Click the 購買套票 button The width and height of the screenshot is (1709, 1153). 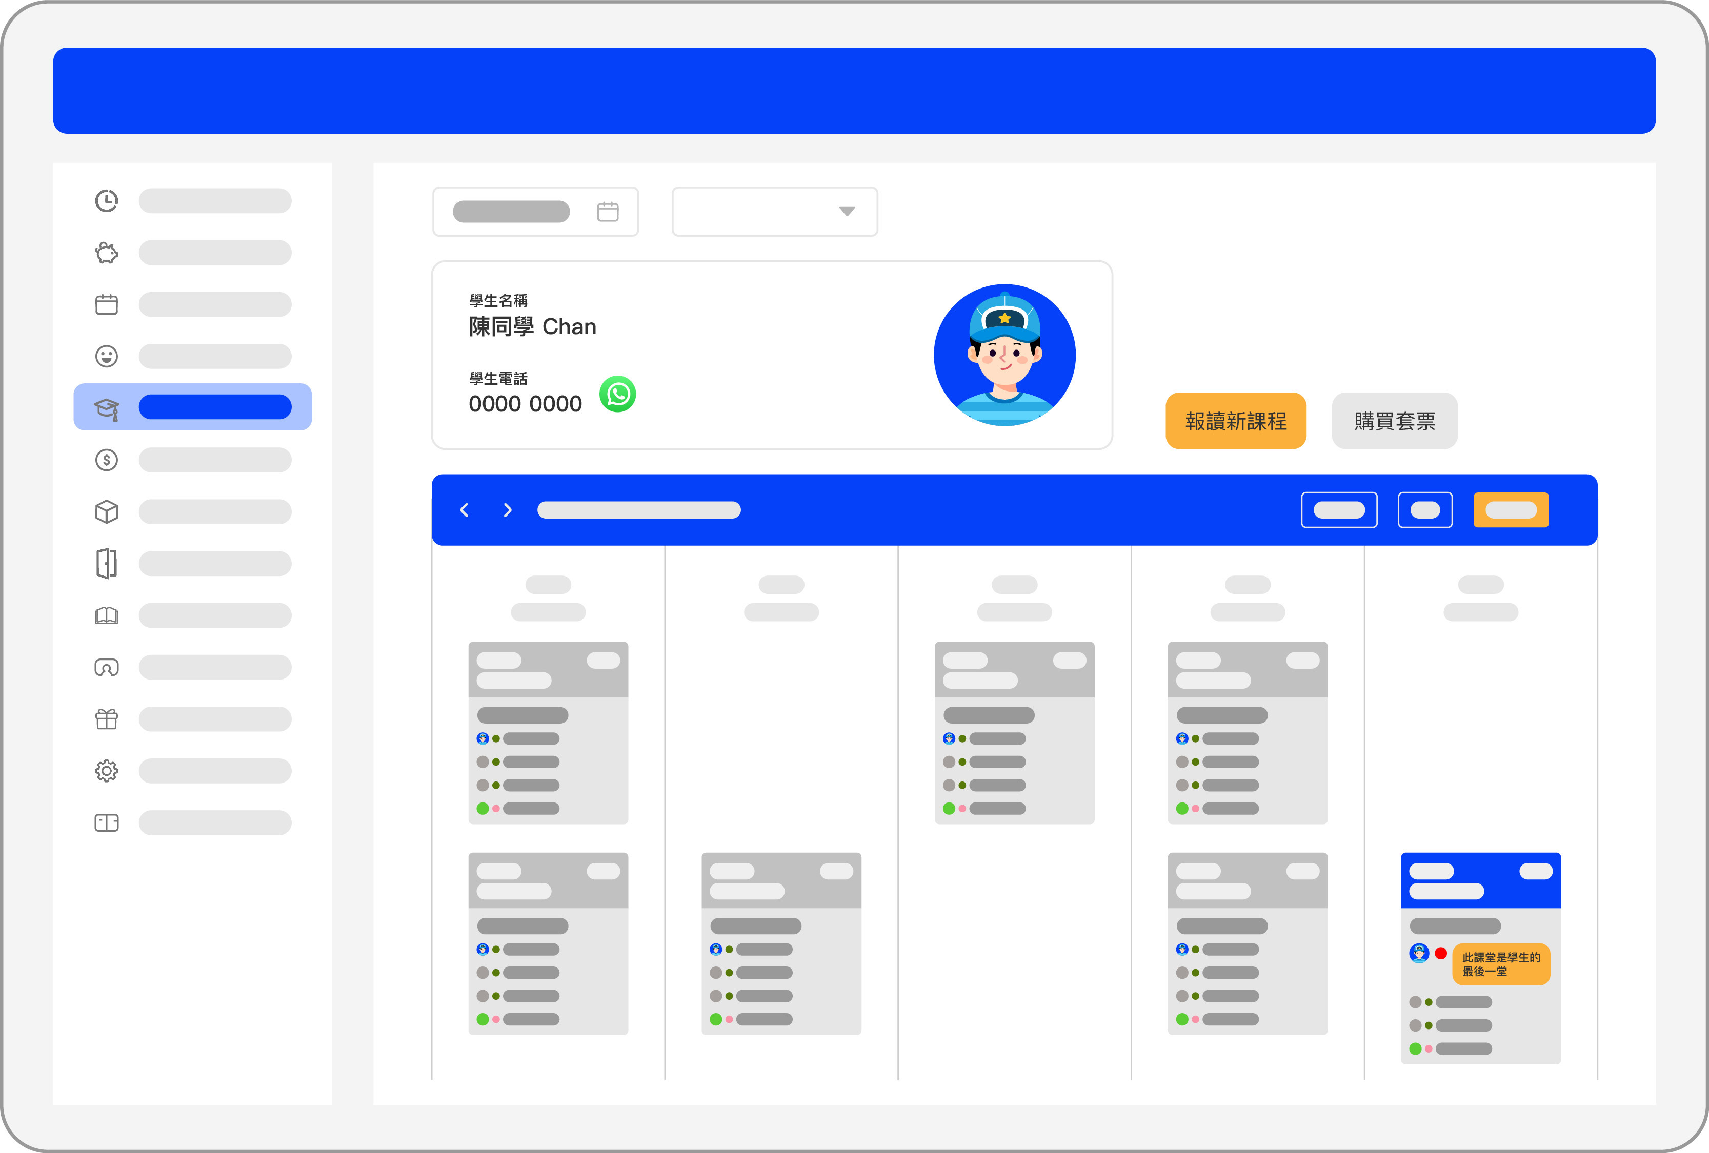[x=1394, y=421]
